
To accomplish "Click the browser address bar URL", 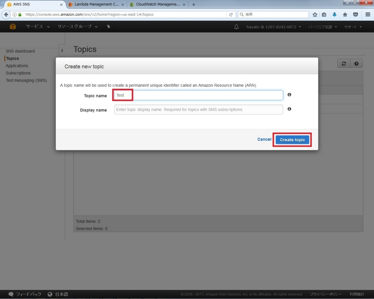I will pyautogui.click(x=125, y=15).
